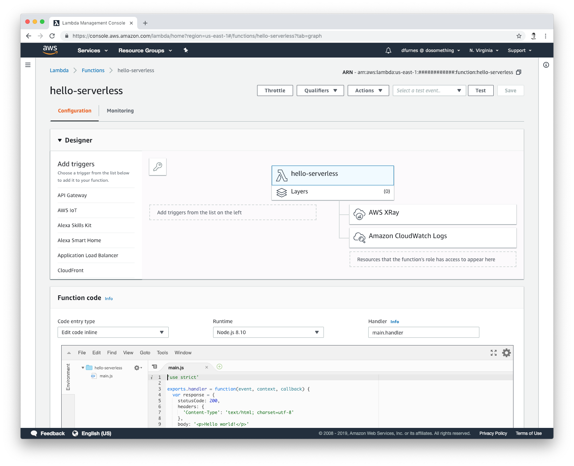The height and width of the screenshot is (466, 574).
Task: Open the Qualifiers dropdown
Action: pos(320,90)
